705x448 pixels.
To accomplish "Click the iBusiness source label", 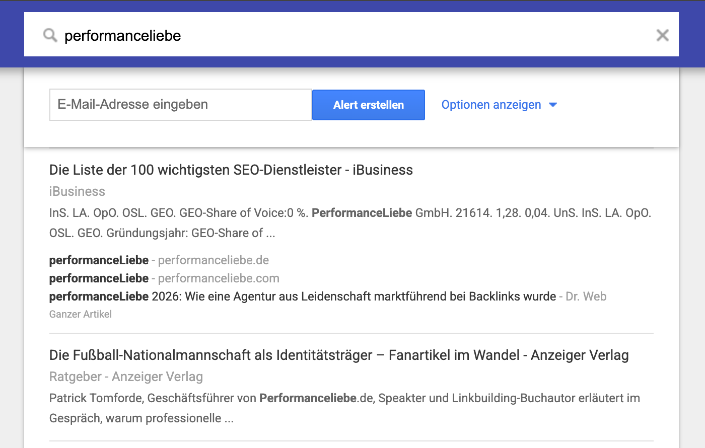I will tap(77, 191).
